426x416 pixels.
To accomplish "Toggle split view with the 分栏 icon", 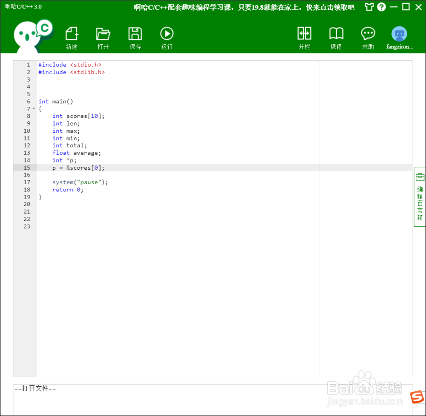I will (304, 38).
